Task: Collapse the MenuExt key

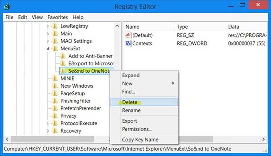Action: click(x=48, y=49)
